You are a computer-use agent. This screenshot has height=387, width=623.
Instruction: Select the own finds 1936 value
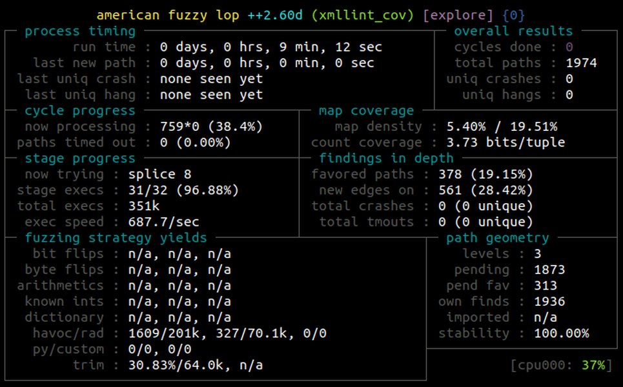(x=549, y=301)
